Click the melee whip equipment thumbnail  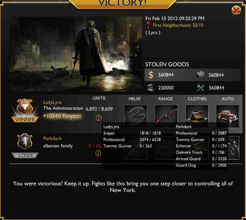(x=135, y=116)
